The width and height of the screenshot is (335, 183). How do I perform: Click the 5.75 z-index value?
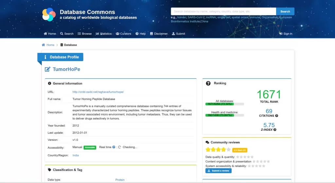click(x=269, y=125)
